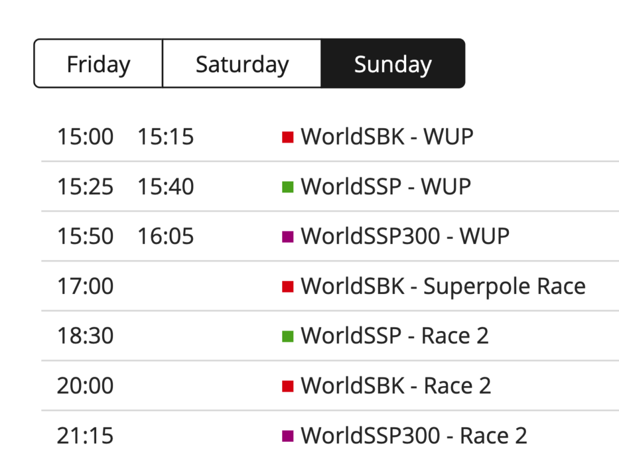Screen dimensions: 619x475
Task: Click purple square beside WorldSSP300 - WUP
Action: click(x=288, y=237)
